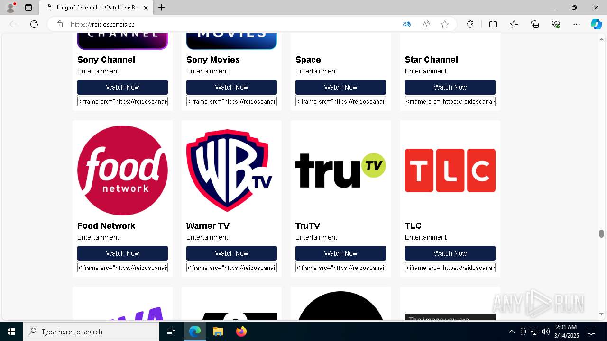Watch Sony Movies now
The height and width of the screenshot is (341, 607).
point(231,87)
